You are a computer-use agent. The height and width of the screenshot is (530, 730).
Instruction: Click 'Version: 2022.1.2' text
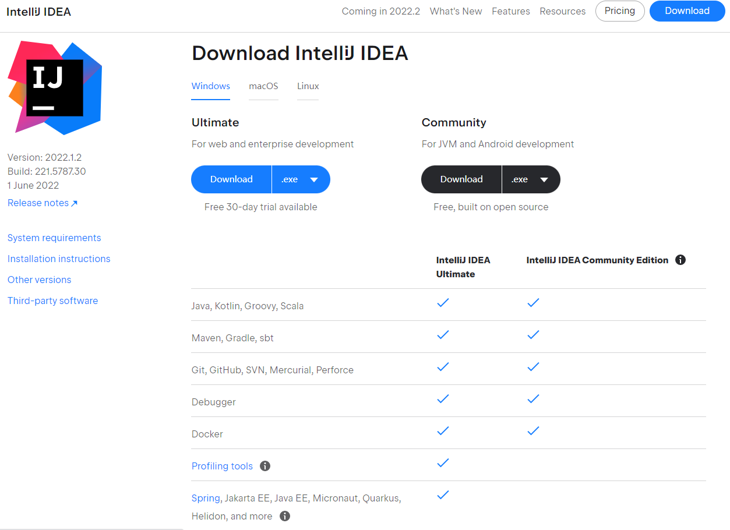(x=45, y=157)
